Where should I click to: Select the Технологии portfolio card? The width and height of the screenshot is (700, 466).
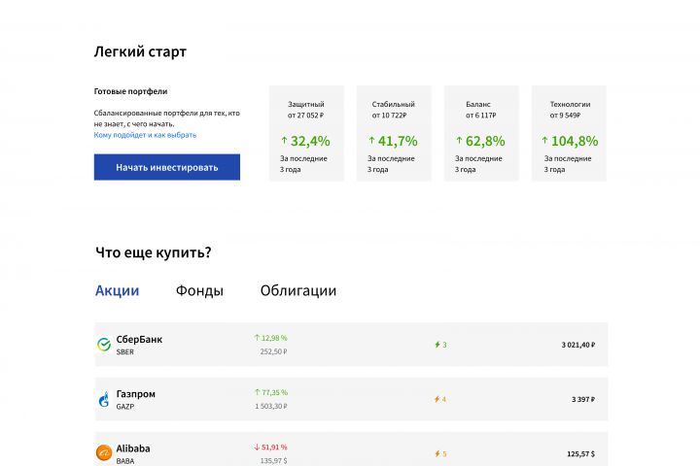point(569,133)
